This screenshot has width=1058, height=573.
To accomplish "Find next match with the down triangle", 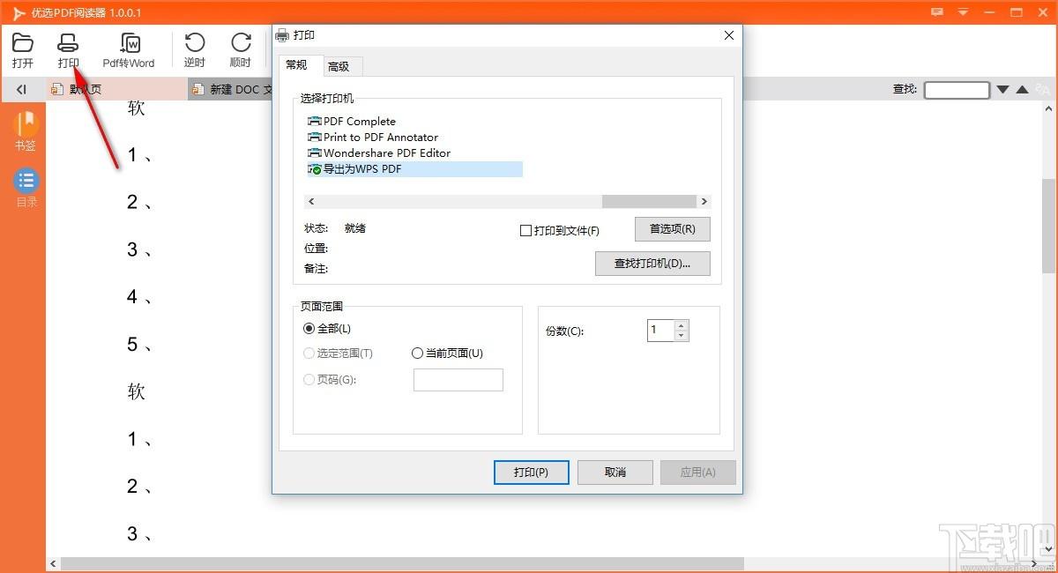I will pyautogui.click(x=1002, y=89).
